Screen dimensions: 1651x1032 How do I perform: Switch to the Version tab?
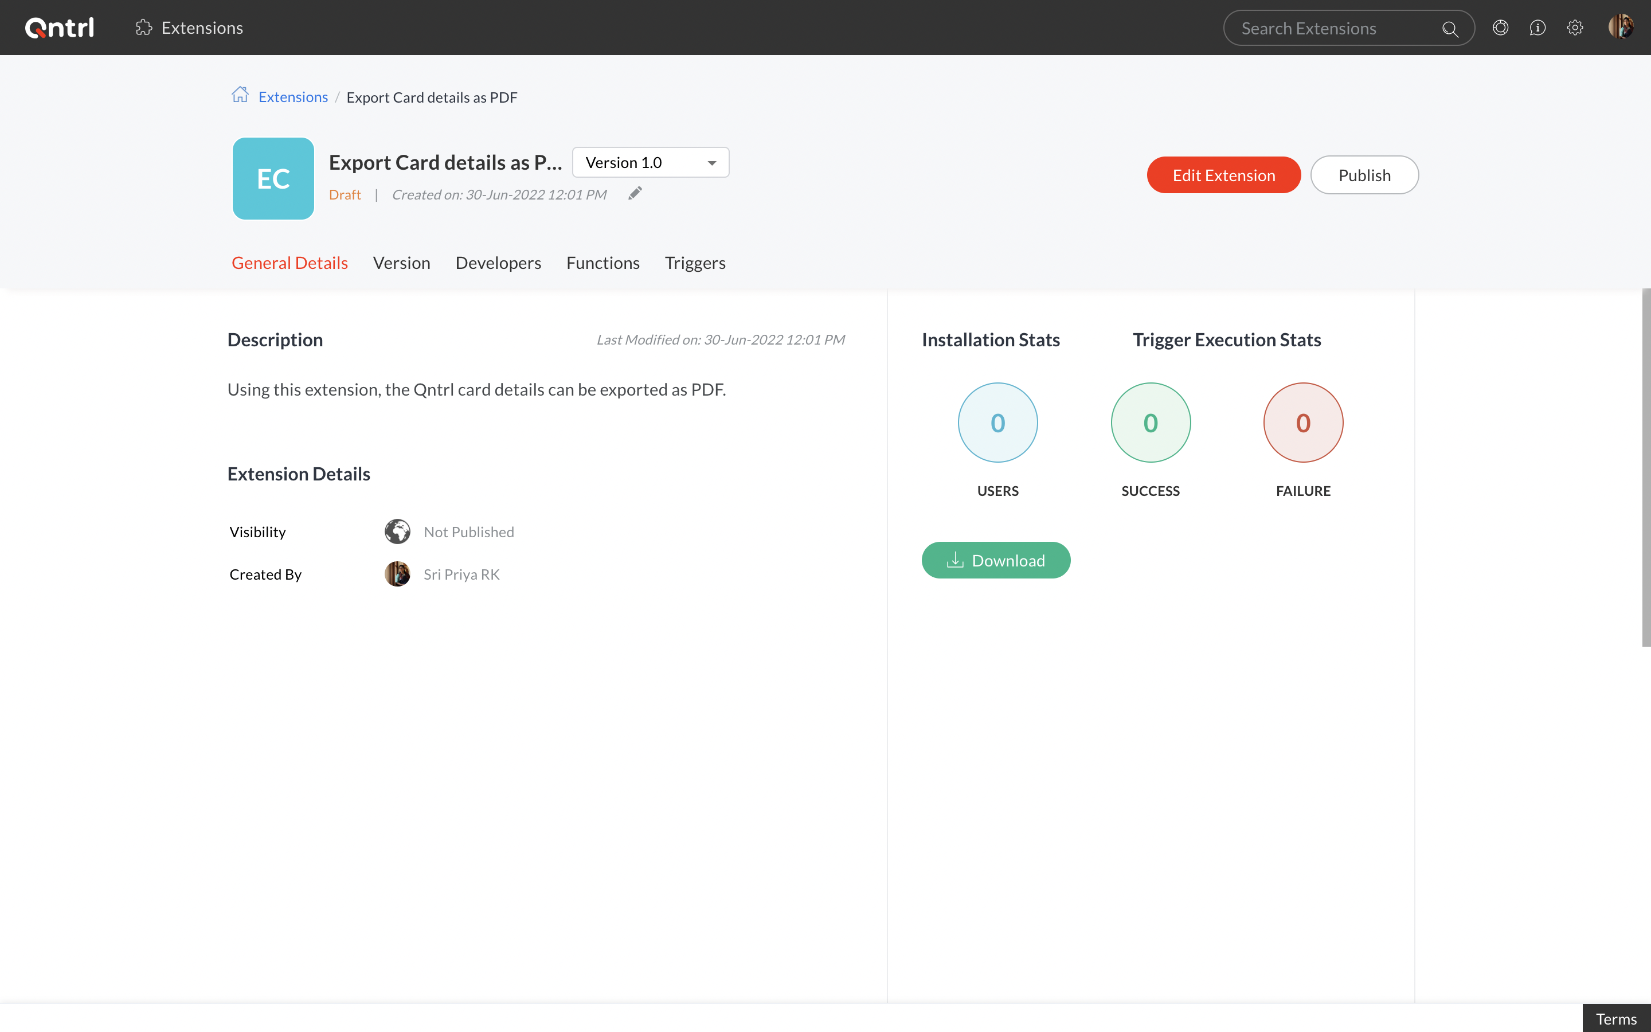pyautogui.click(x=401, y=263)
